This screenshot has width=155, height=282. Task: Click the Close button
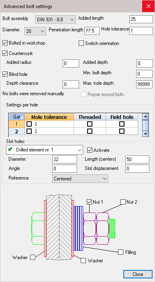click(x=138, y=274)
